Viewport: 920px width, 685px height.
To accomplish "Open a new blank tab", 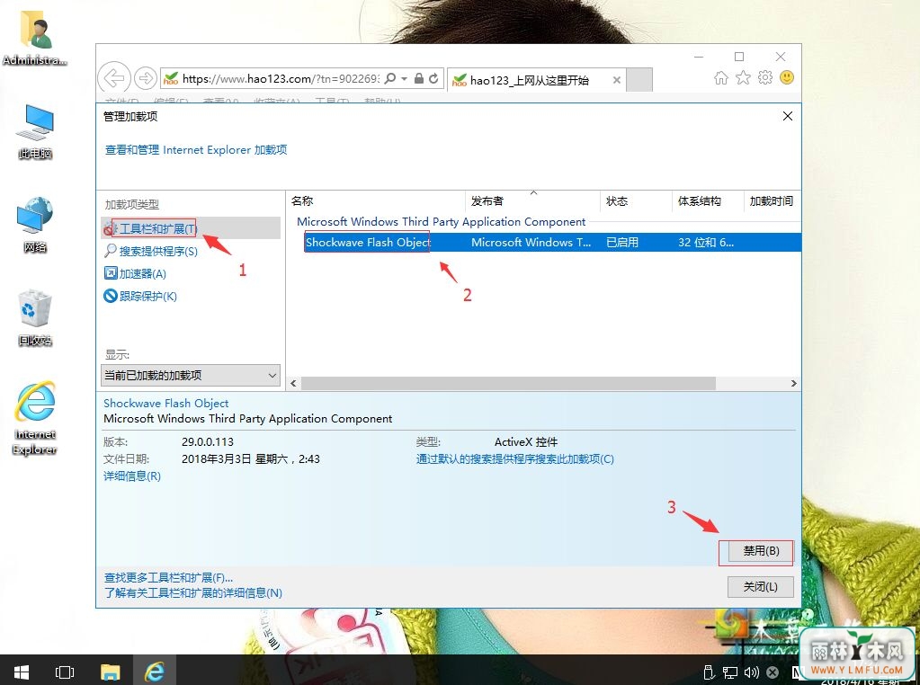I will click(639, 80).
